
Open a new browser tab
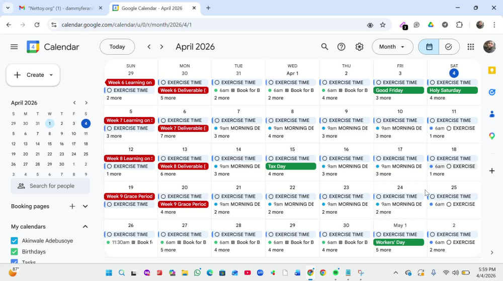208,8
